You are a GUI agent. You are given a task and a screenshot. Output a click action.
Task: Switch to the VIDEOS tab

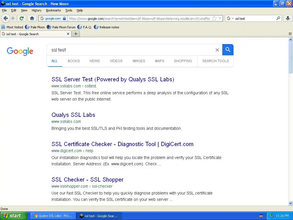(116, 61)
